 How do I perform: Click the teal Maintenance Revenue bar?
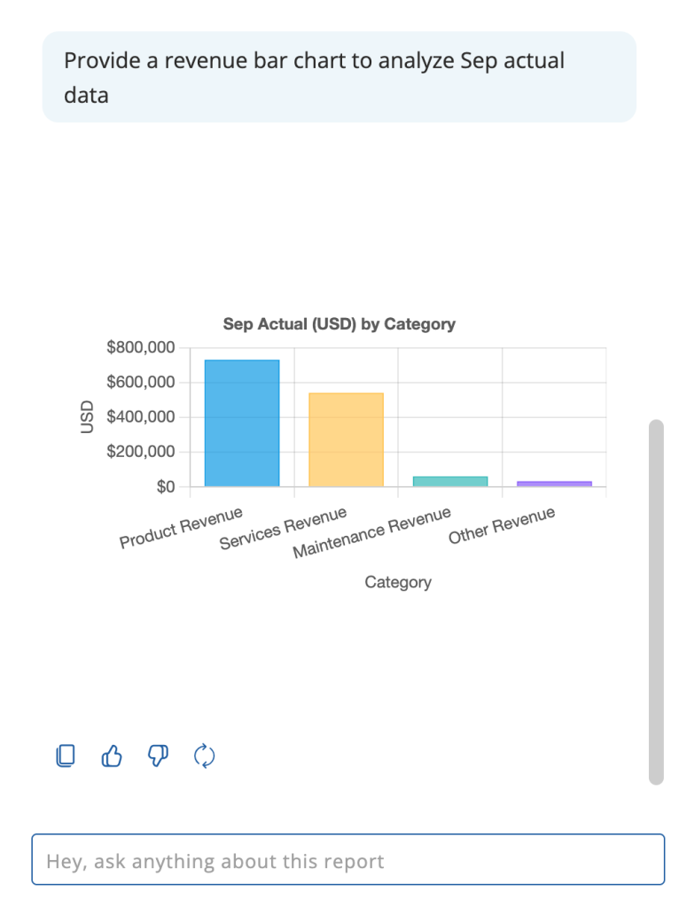450,481
